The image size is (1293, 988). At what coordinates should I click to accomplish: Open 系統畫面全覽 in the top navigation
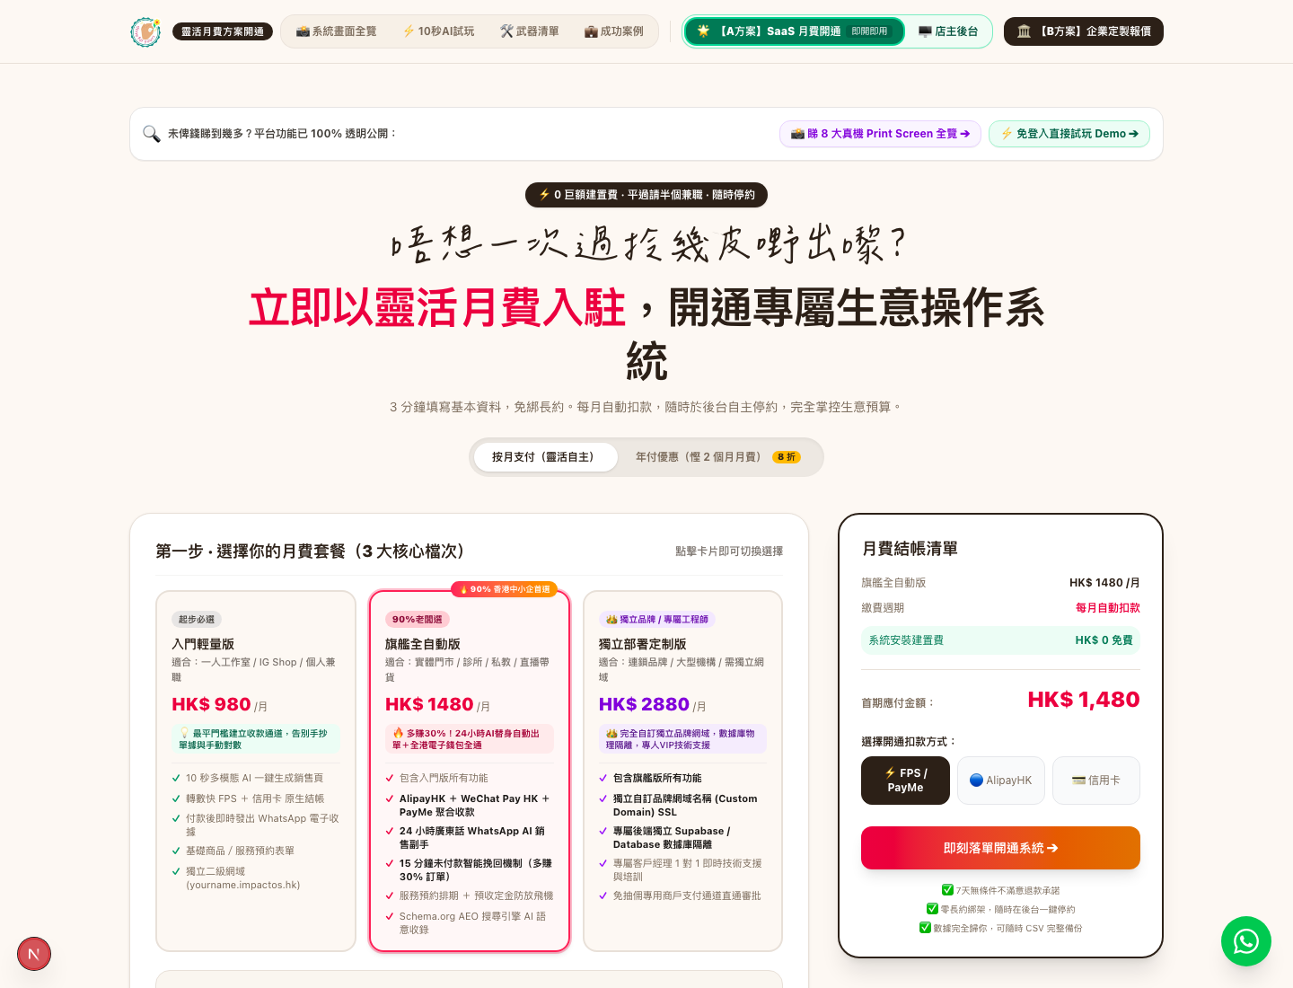click(337, 31)
